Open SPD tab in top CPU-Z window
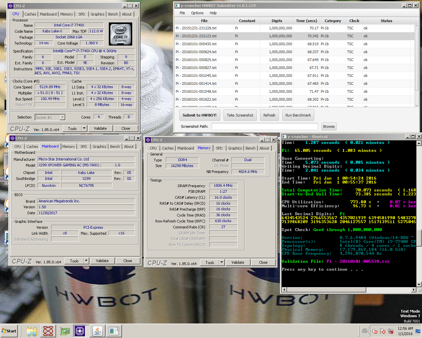 pos(82,14)
